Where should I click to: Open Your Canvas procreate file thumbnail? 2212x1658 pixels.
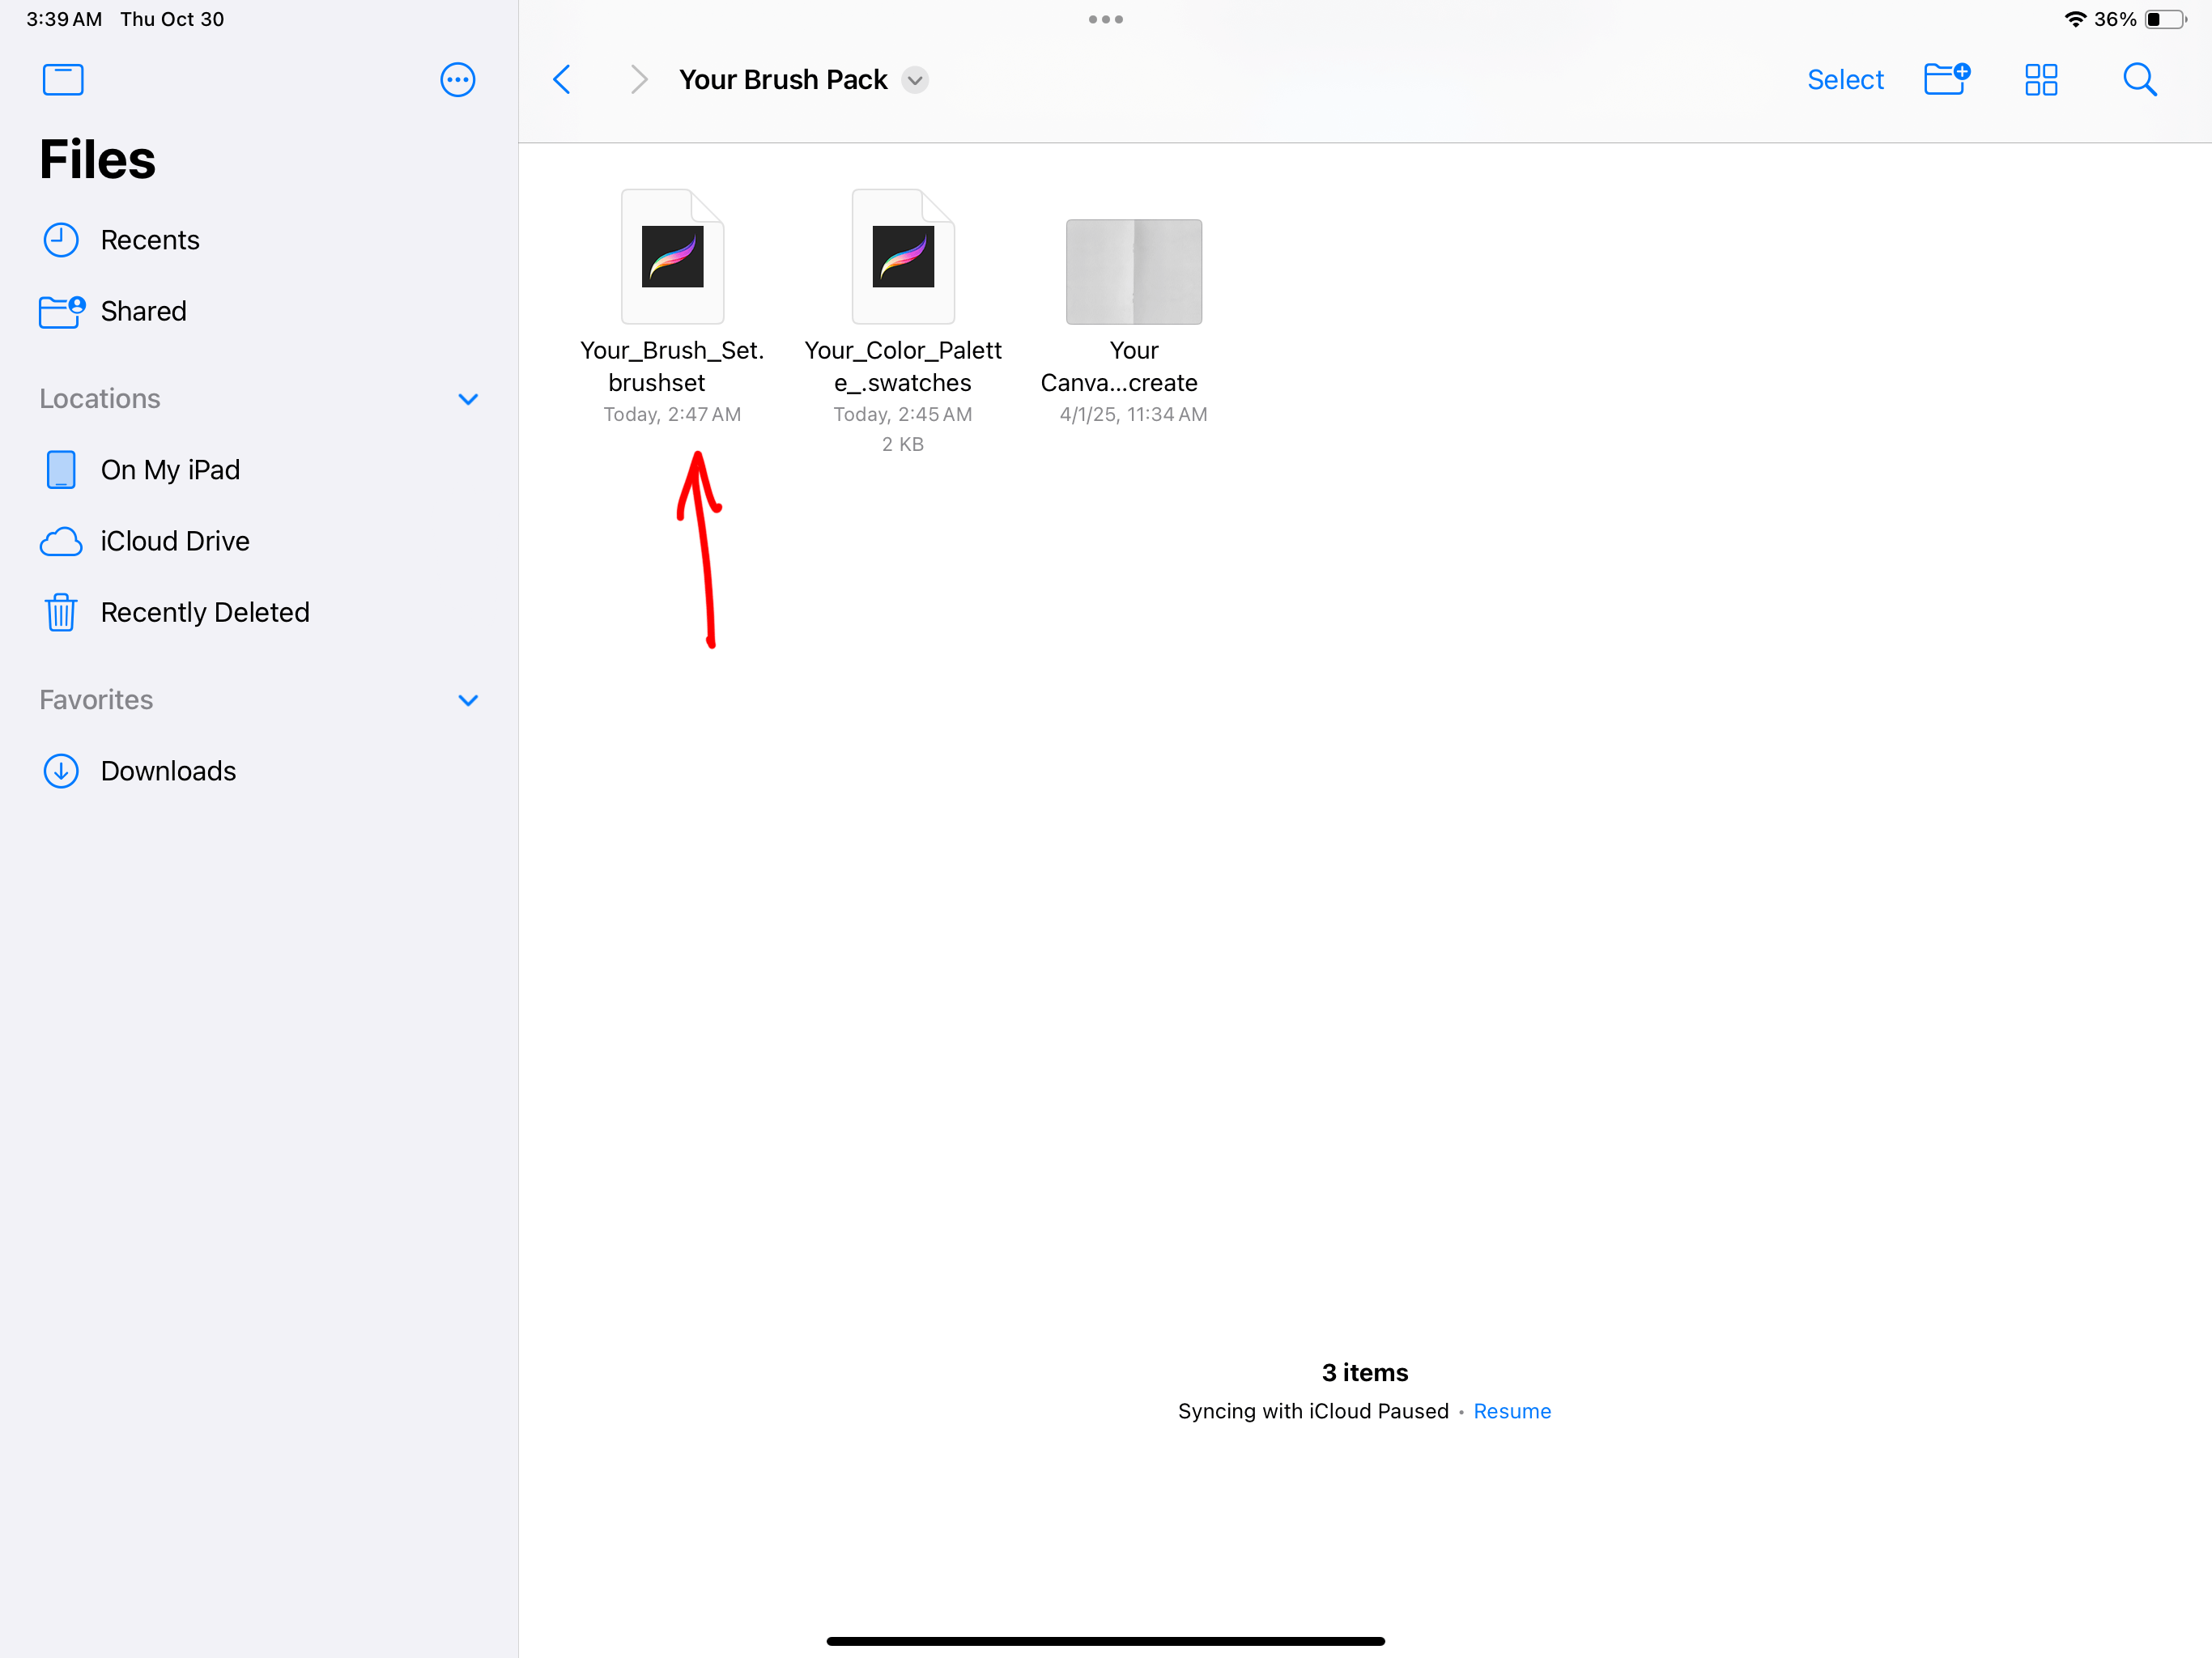pos(1133,272)
